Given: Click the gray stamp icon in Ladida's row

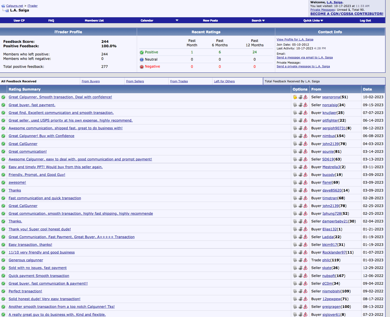Looking at the screenshot, I should [300, 237].
